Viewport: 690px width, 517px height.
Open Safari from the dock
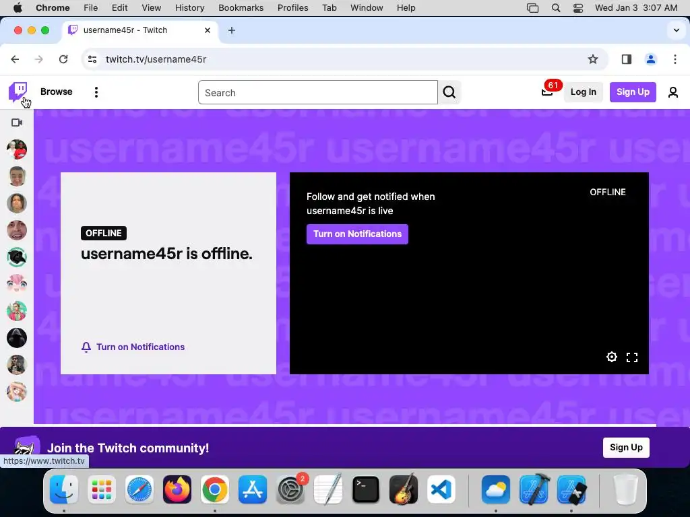tap(139, 489)
